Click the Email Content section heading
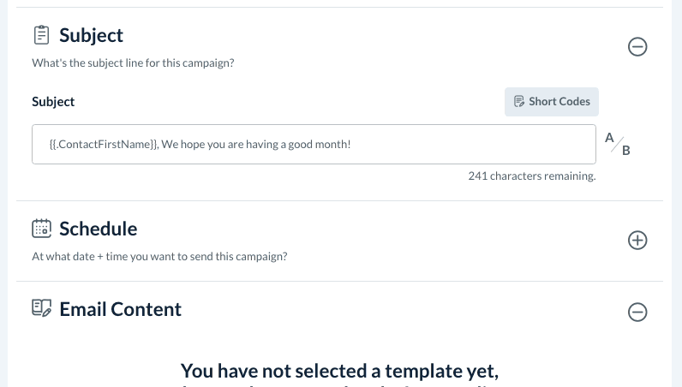This screenshot has width=682, height=387. 120,309
